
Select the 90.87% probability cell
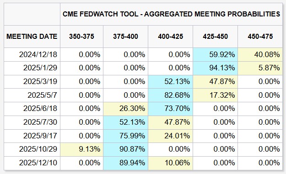click(125, 149)
